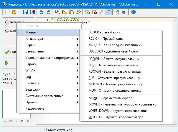Click the clipboard paste icon
This screenshot has height=132, width=178.
click(x=71, y=12)
